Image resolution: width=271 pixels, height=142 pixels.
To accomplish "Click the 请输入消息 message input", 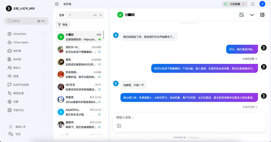I will click(190, 118).
